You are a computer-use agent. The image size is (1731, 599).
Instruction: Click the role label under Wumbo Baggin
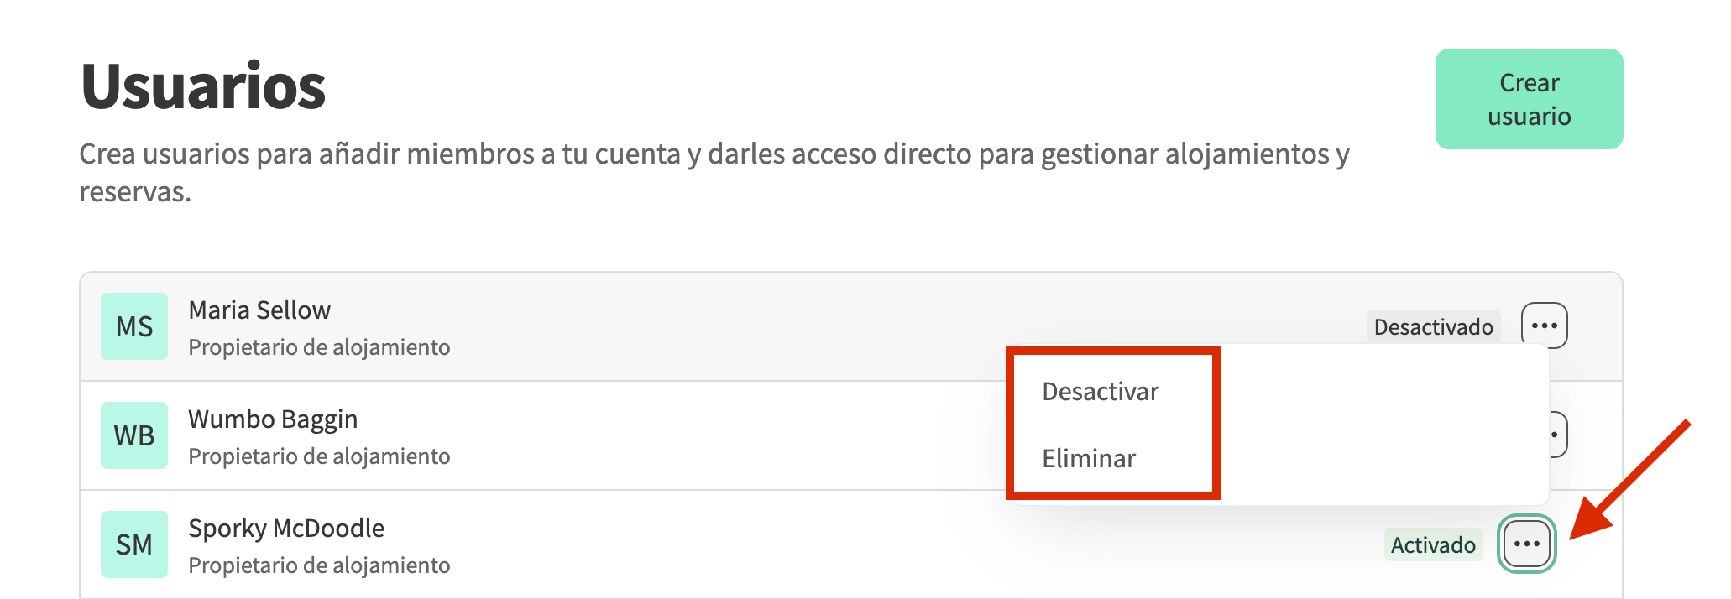tap(319, 456)
